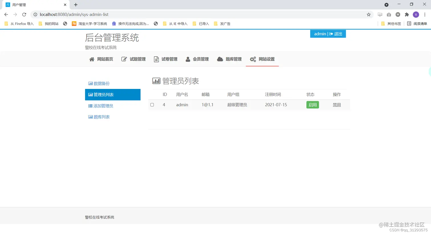Open the 试题管理 nav item
The height and width of the screenshot is (234, 431).
point(133,59)
